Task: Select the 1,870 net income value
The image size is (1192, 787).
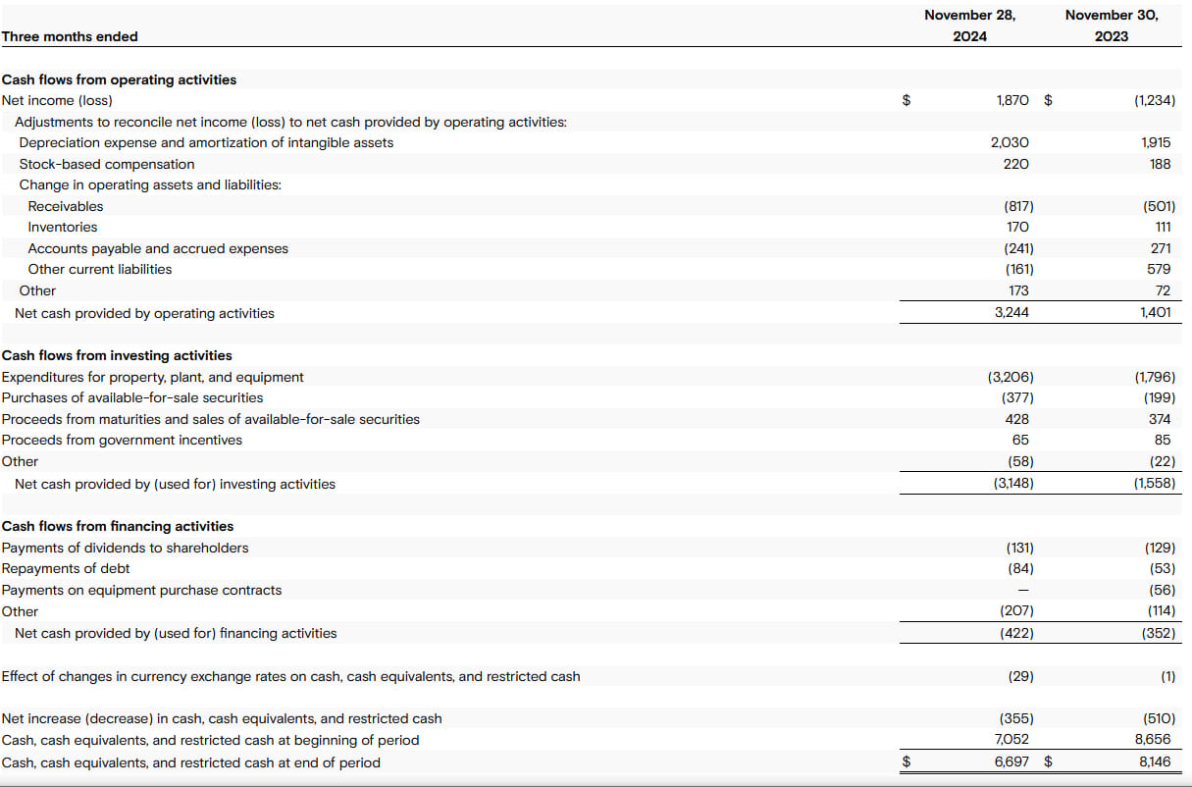Action: (1011, 100)
